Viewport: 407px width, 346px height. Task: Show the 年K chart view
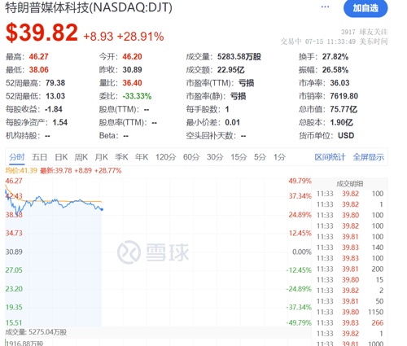click(x=142, y=157)
